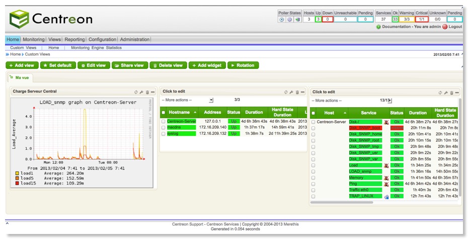Check the Disk_SNMP_boot service row checkbox
This screenshot has width=468, height=239.
click(x=313, y=128)
